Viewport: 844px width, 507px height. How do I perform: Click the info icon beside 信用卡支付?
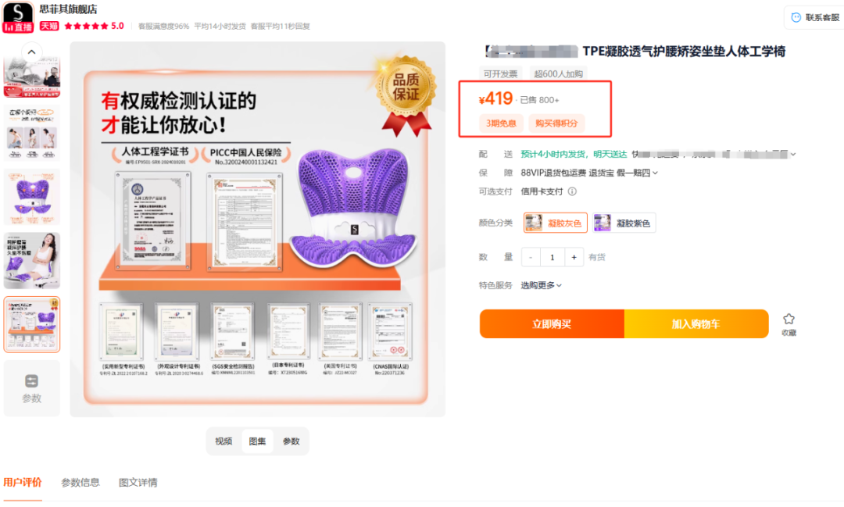[572, 191]
